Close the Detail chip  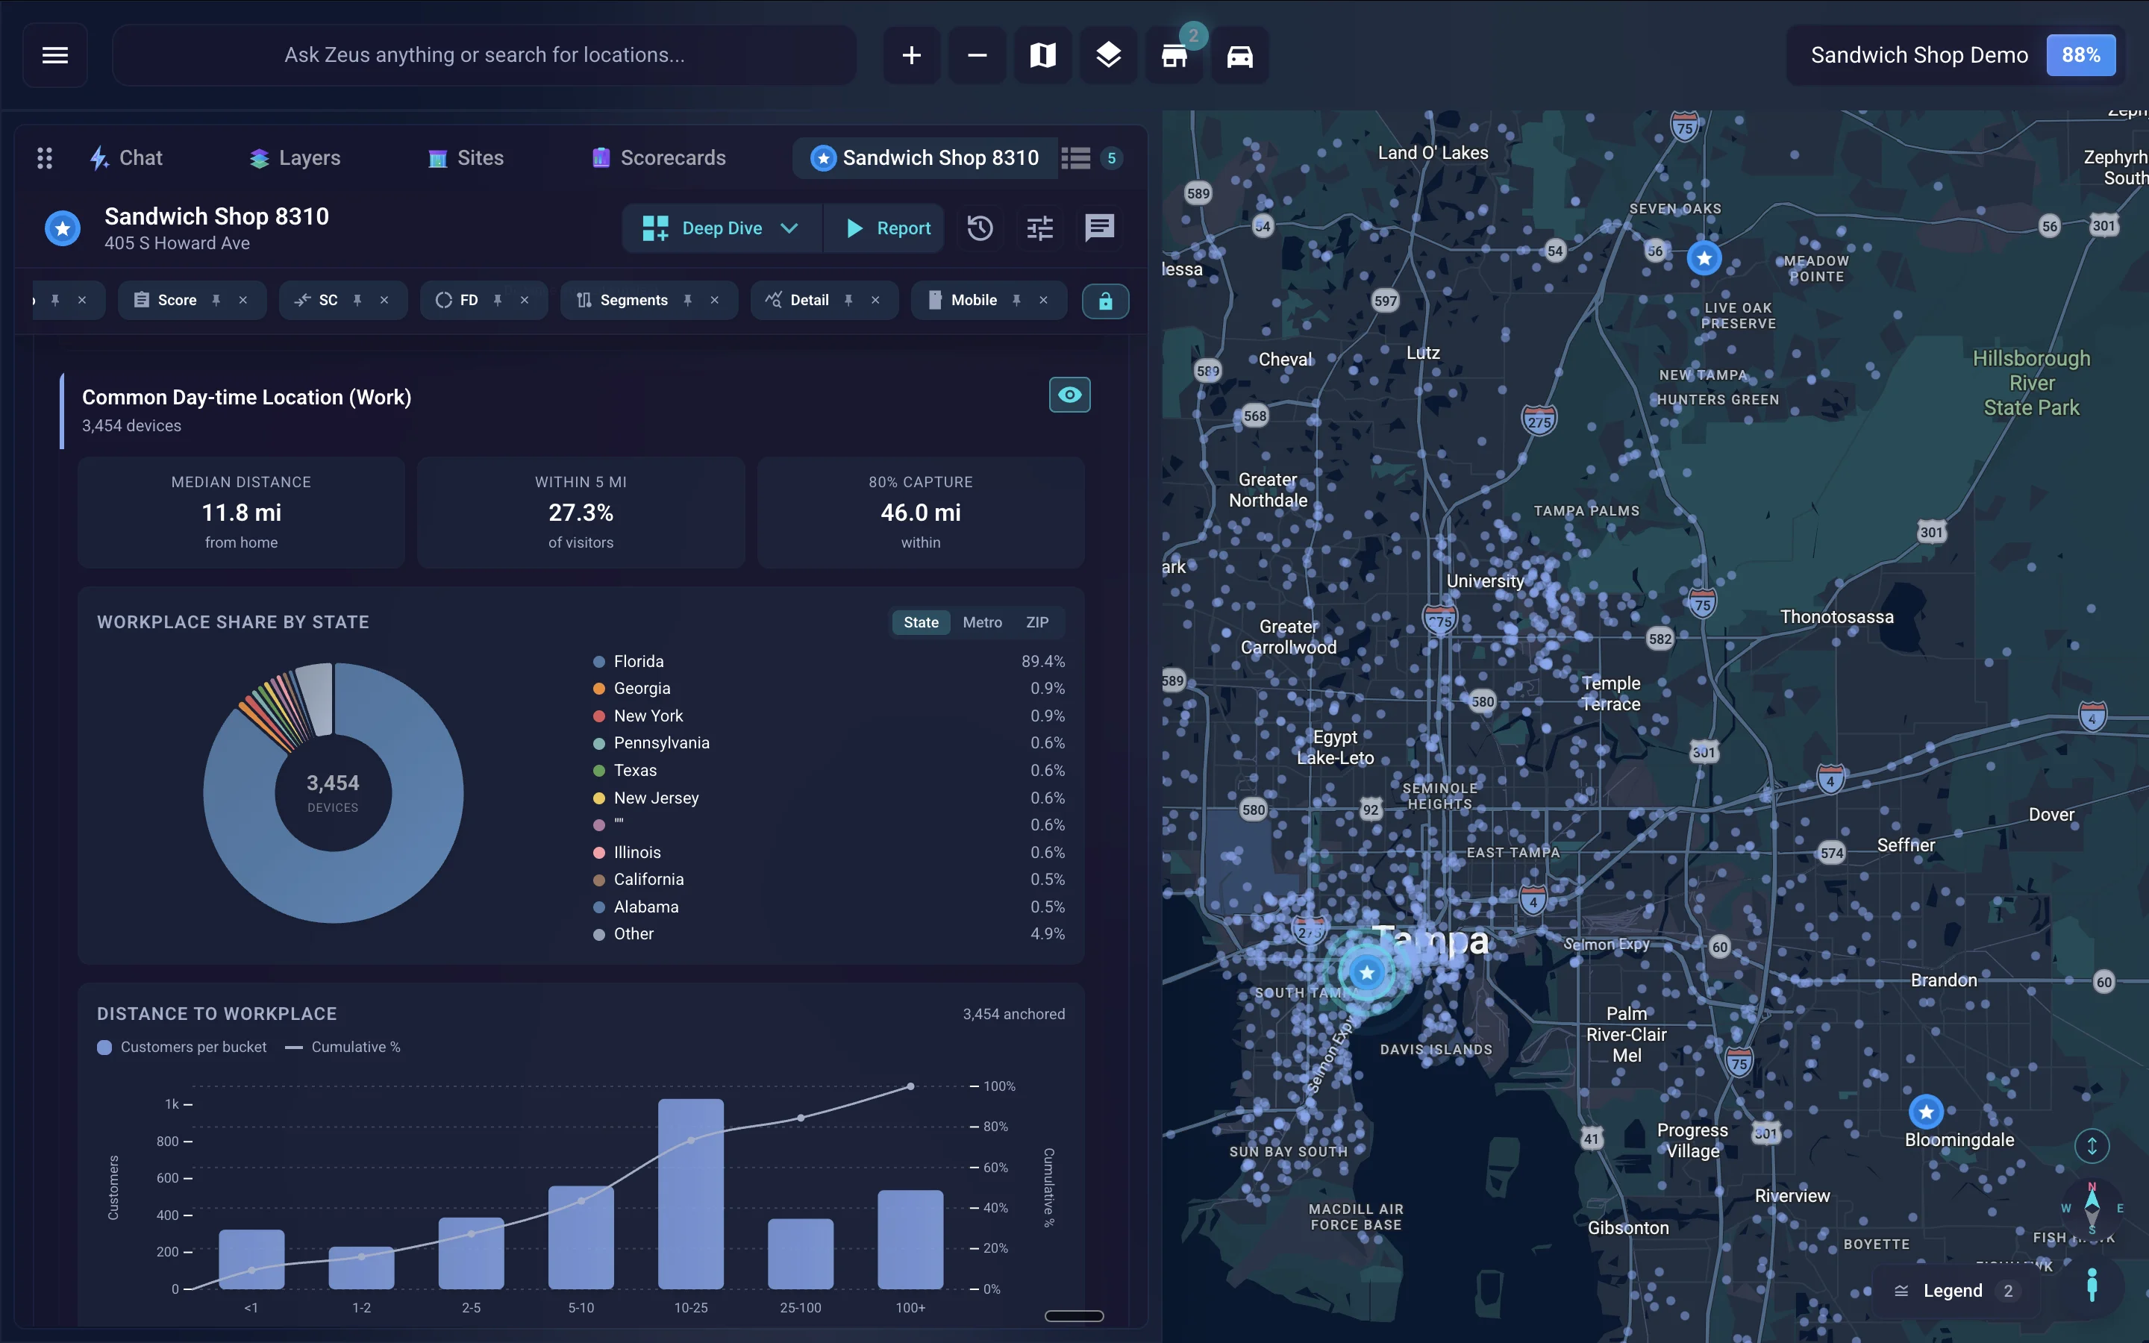(x=875, y=300)
